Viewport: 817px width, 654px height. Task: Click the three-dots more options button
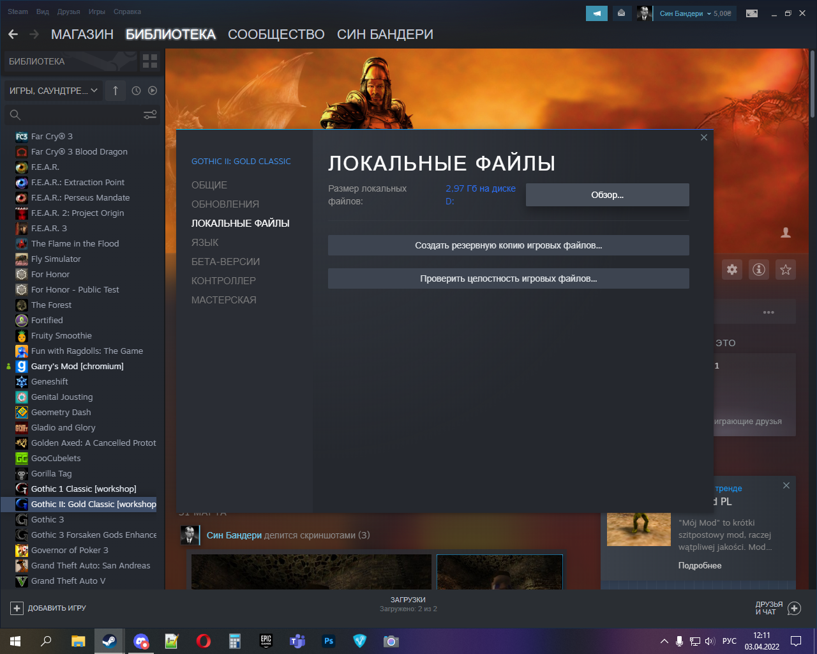click(x=768, y=312)
